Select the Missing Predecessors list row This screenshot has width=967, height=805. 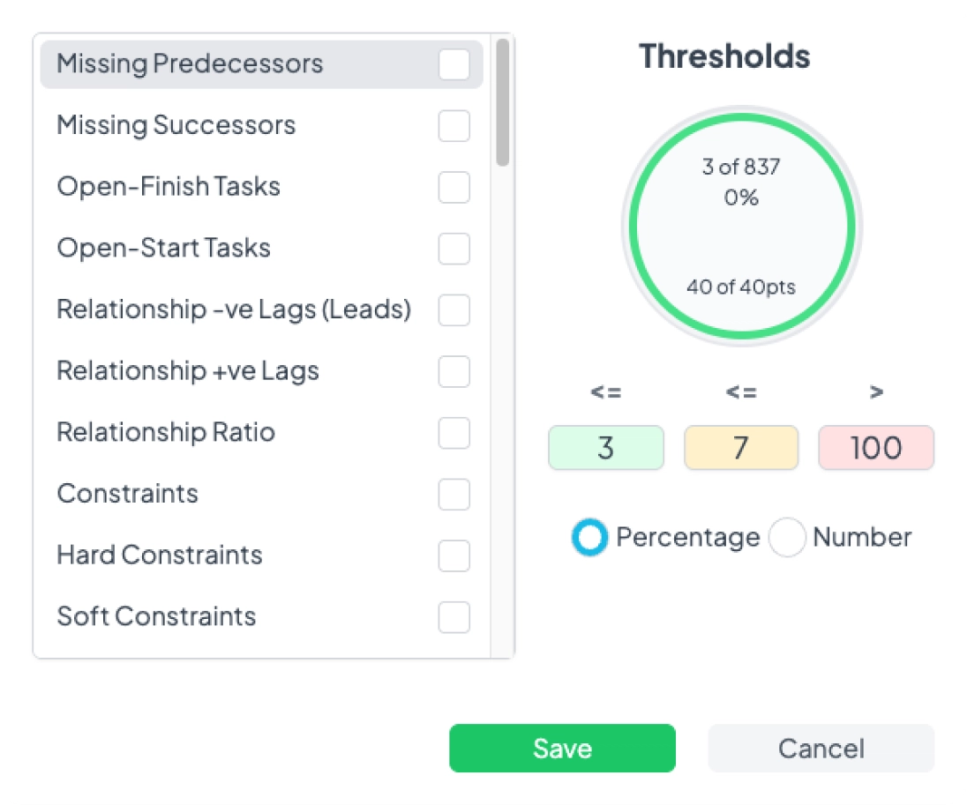tap(221, 63)
